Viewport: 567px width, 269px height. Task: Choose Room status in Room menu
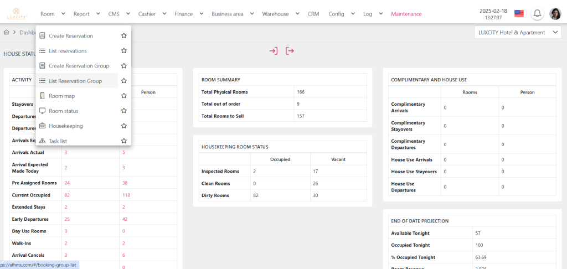[x=63, y=111]
